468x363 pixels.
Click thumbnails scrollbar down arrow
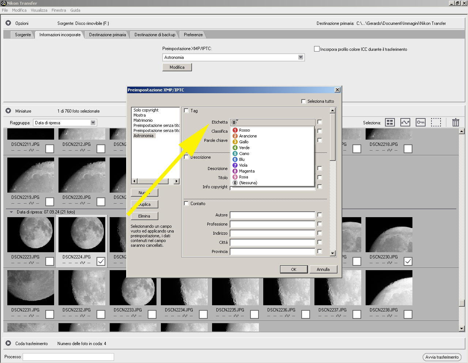pos(462,329)
